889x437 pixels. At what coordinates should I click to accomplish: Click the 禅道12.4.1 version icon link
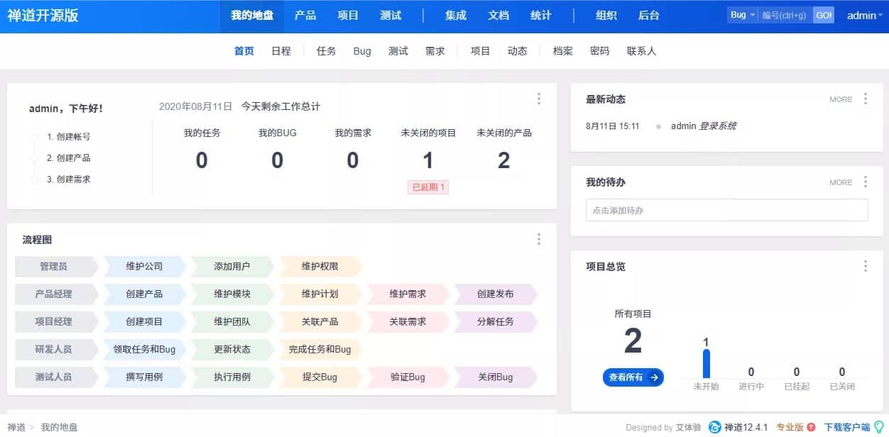[x=738, y=427]
